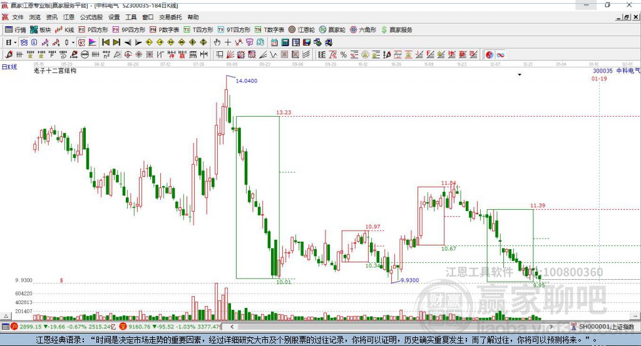Click the black right-pointing triangle arrow

138,42
